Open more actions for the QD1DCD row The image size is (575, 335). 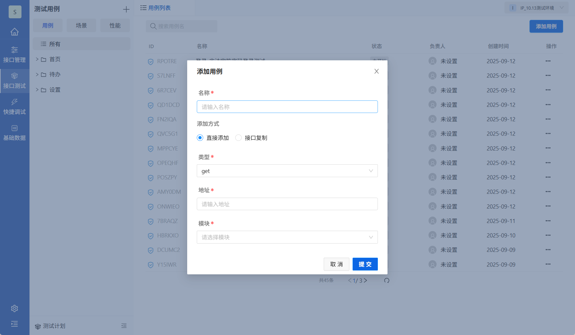pos(548,105)
